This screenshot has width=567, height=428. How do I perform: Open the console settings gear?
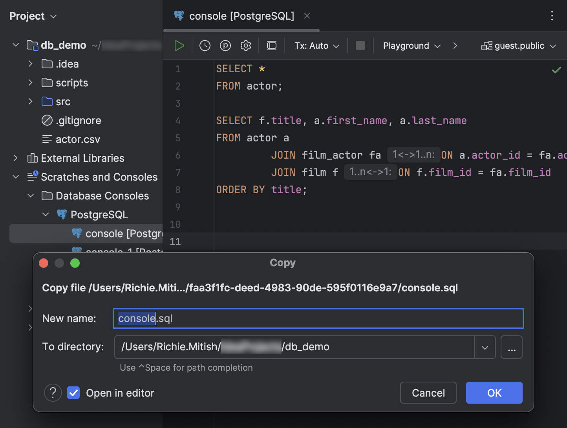[245, 46]
